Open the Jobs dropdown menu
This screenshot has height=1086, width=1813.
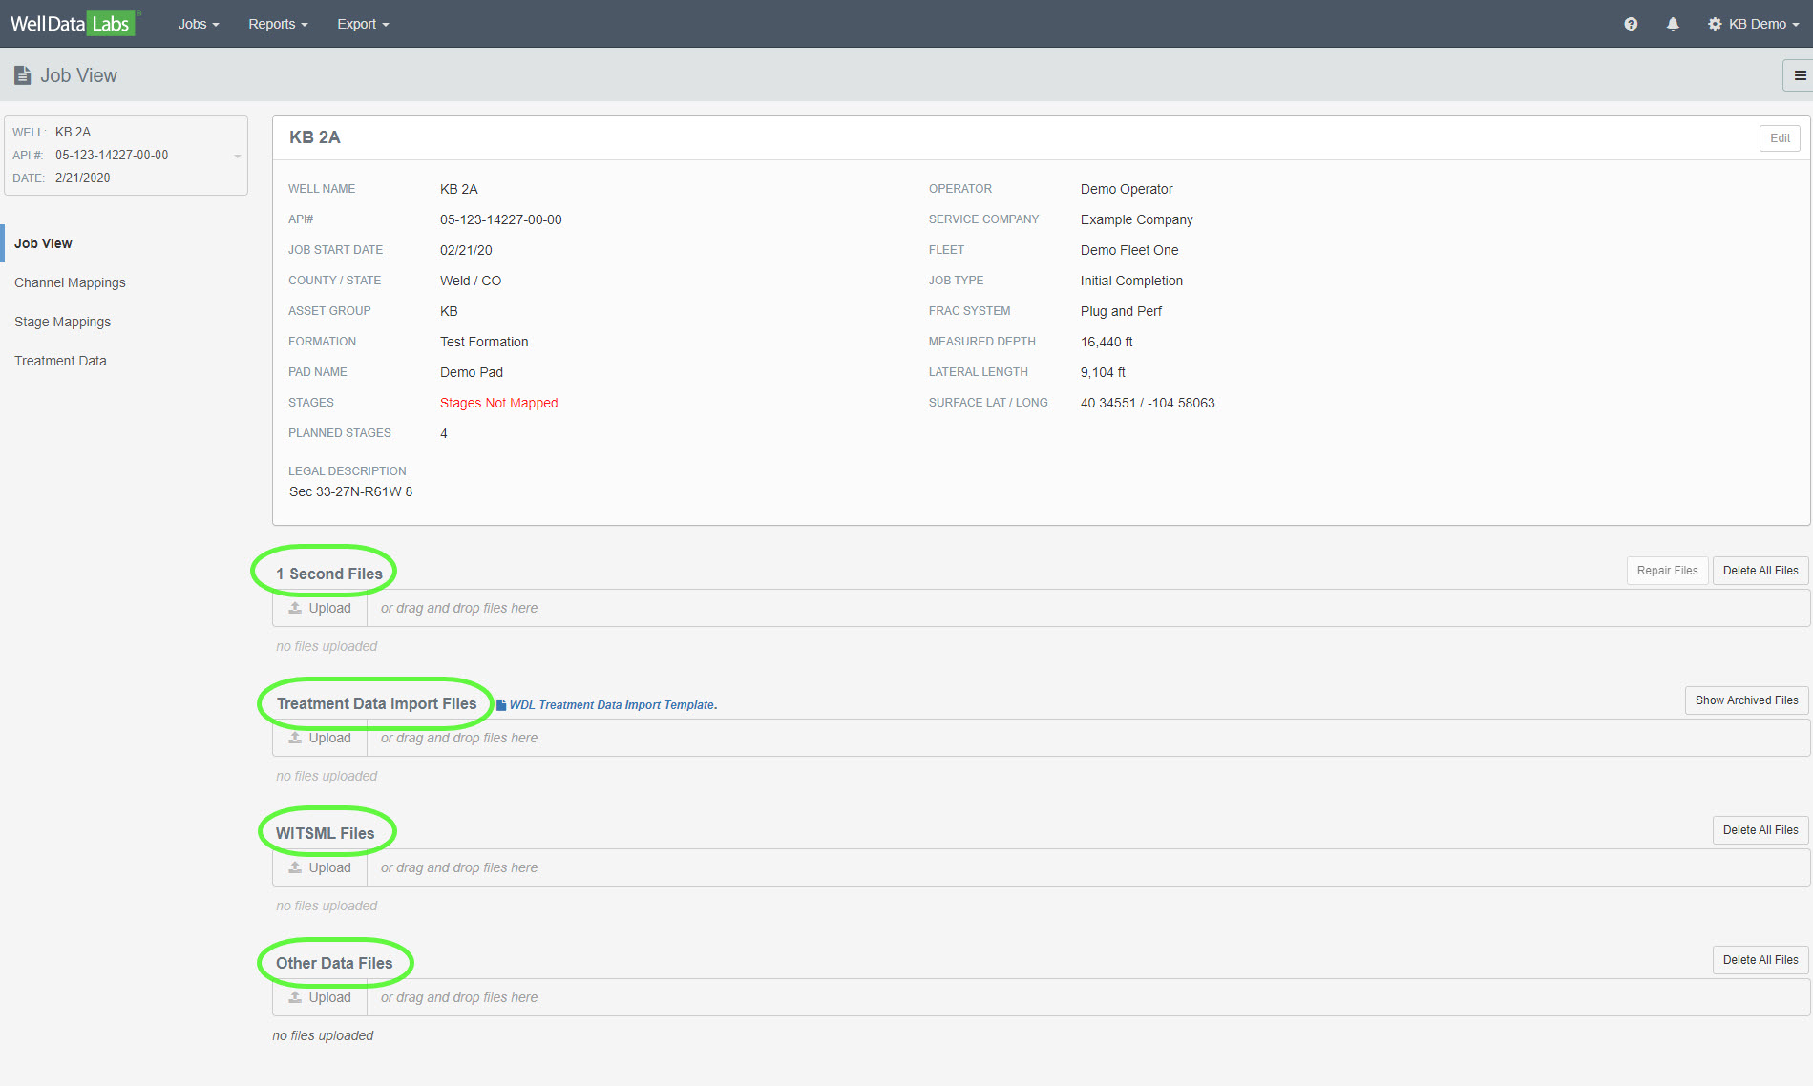(198, 24)
